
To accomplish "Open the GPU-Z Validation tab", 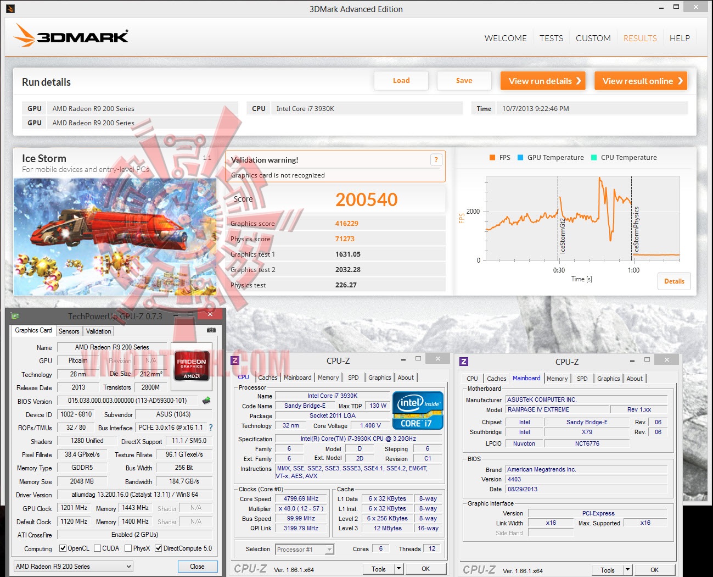I will [99, 331].
